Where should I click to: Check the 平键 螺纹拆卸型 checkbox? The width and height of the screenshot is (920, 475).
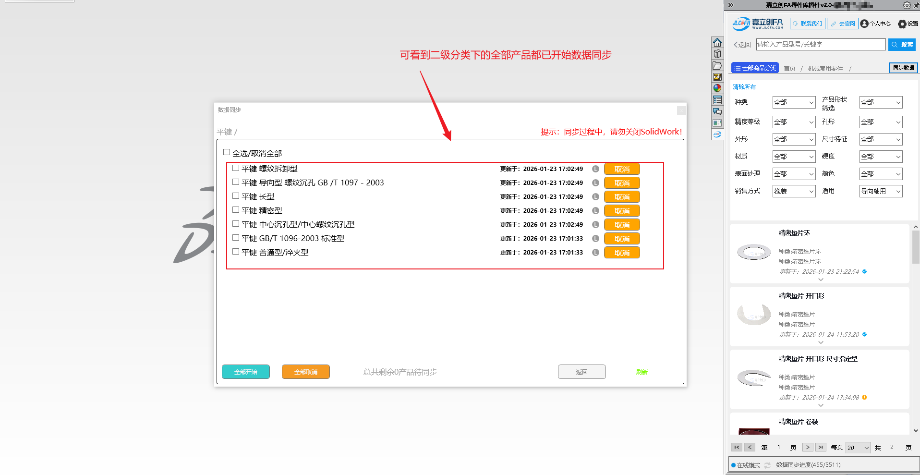point(236,168)
